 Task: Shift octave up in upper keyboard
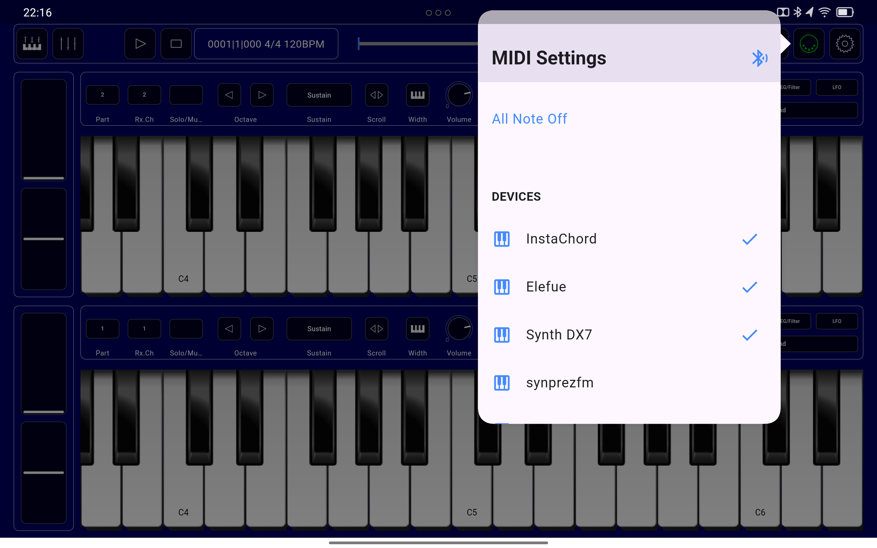[262, 95]
